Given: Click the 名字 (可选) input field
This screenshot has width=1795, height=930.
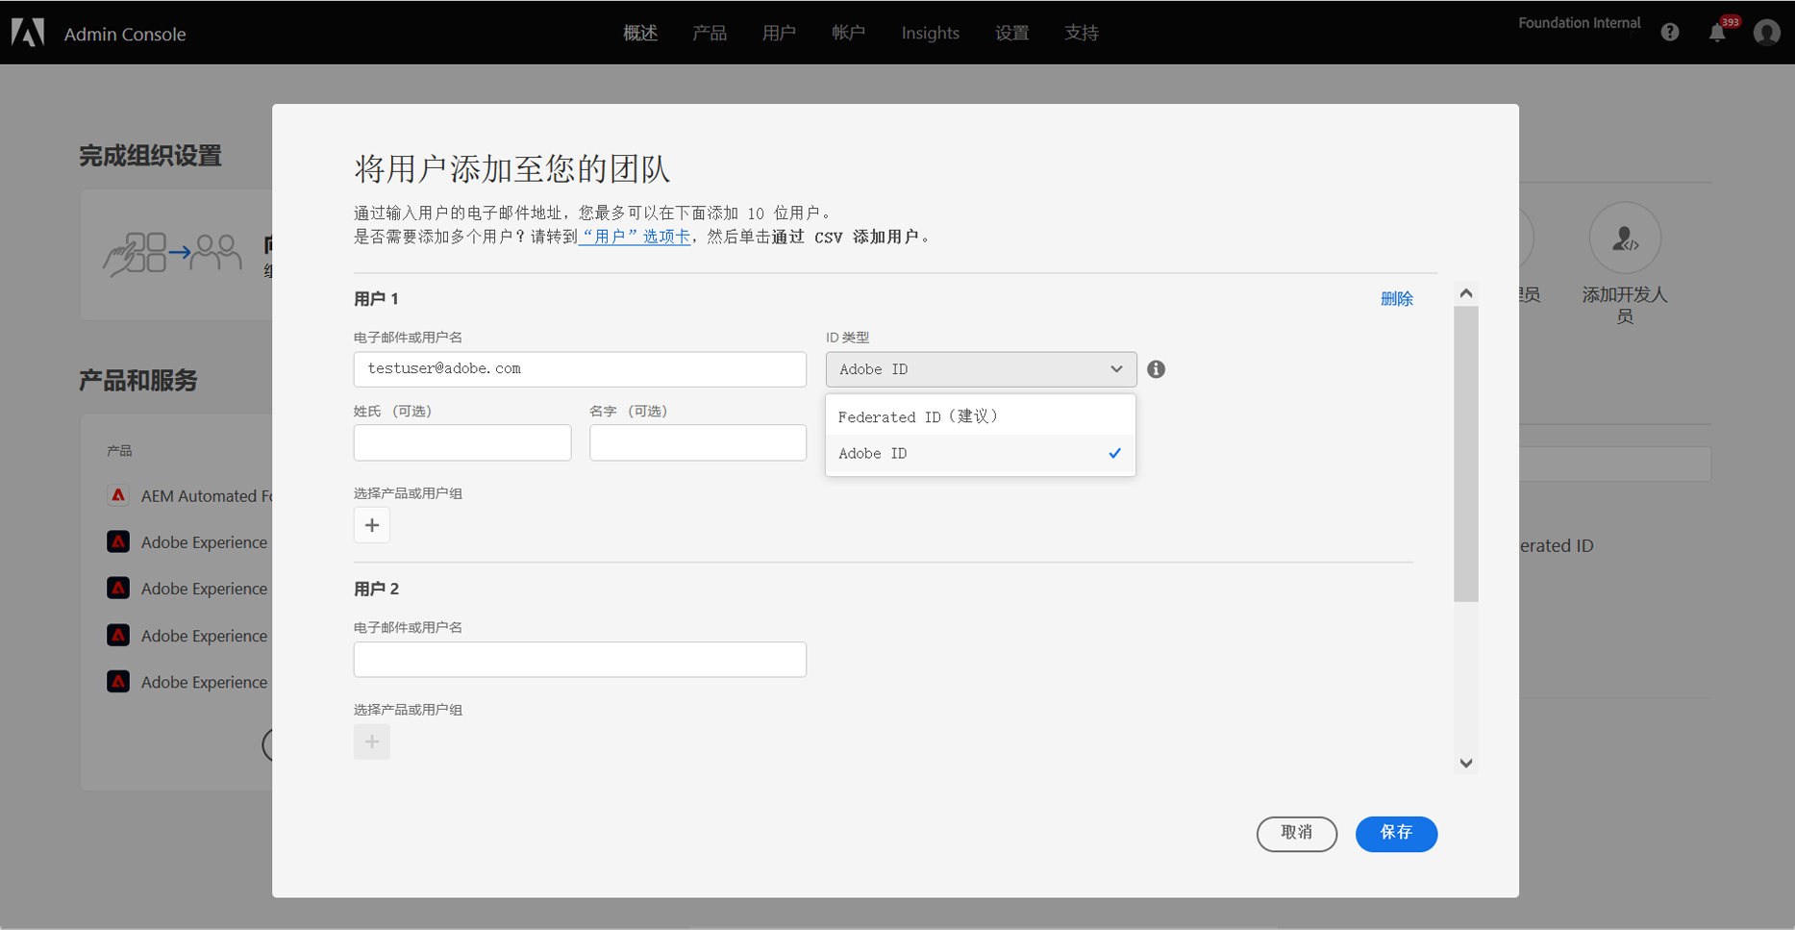Looking at the screenshot, I should [698, 442].
